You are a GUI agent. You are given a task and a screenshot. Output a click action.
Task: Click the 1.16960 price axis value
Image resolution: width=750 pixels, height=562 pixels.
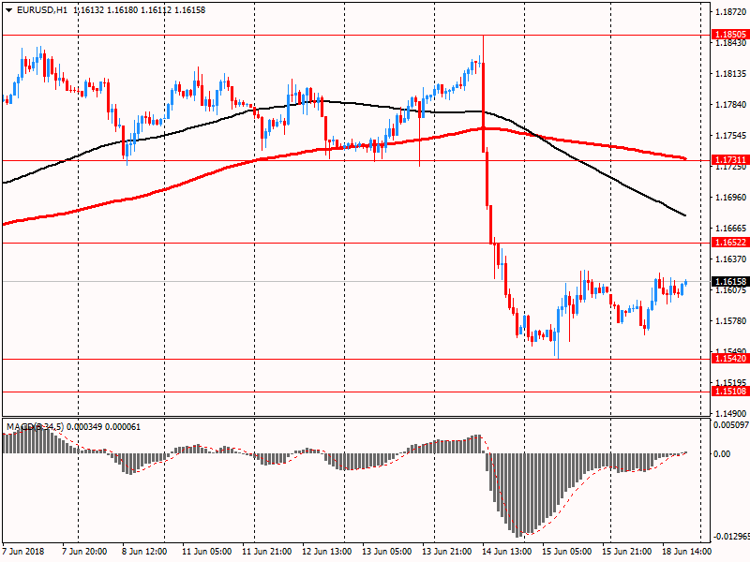pos(730,198)
